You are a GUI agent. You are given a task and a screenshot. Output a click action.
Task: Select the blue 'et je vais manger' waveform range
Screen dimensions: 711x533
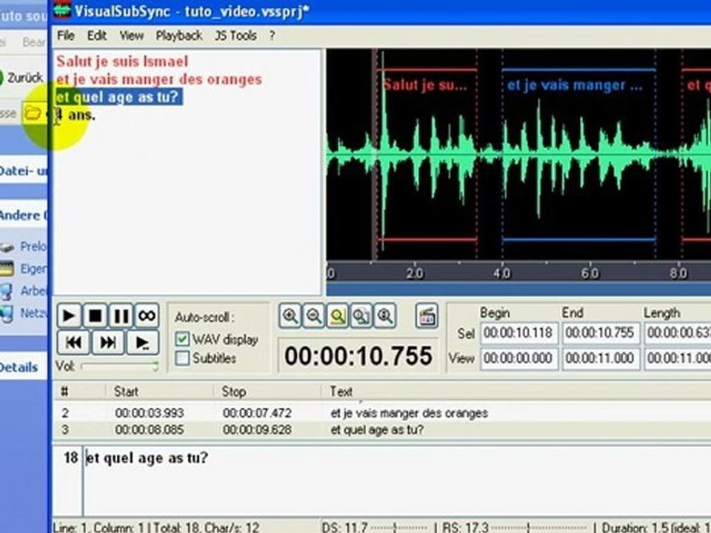[579, 154]
